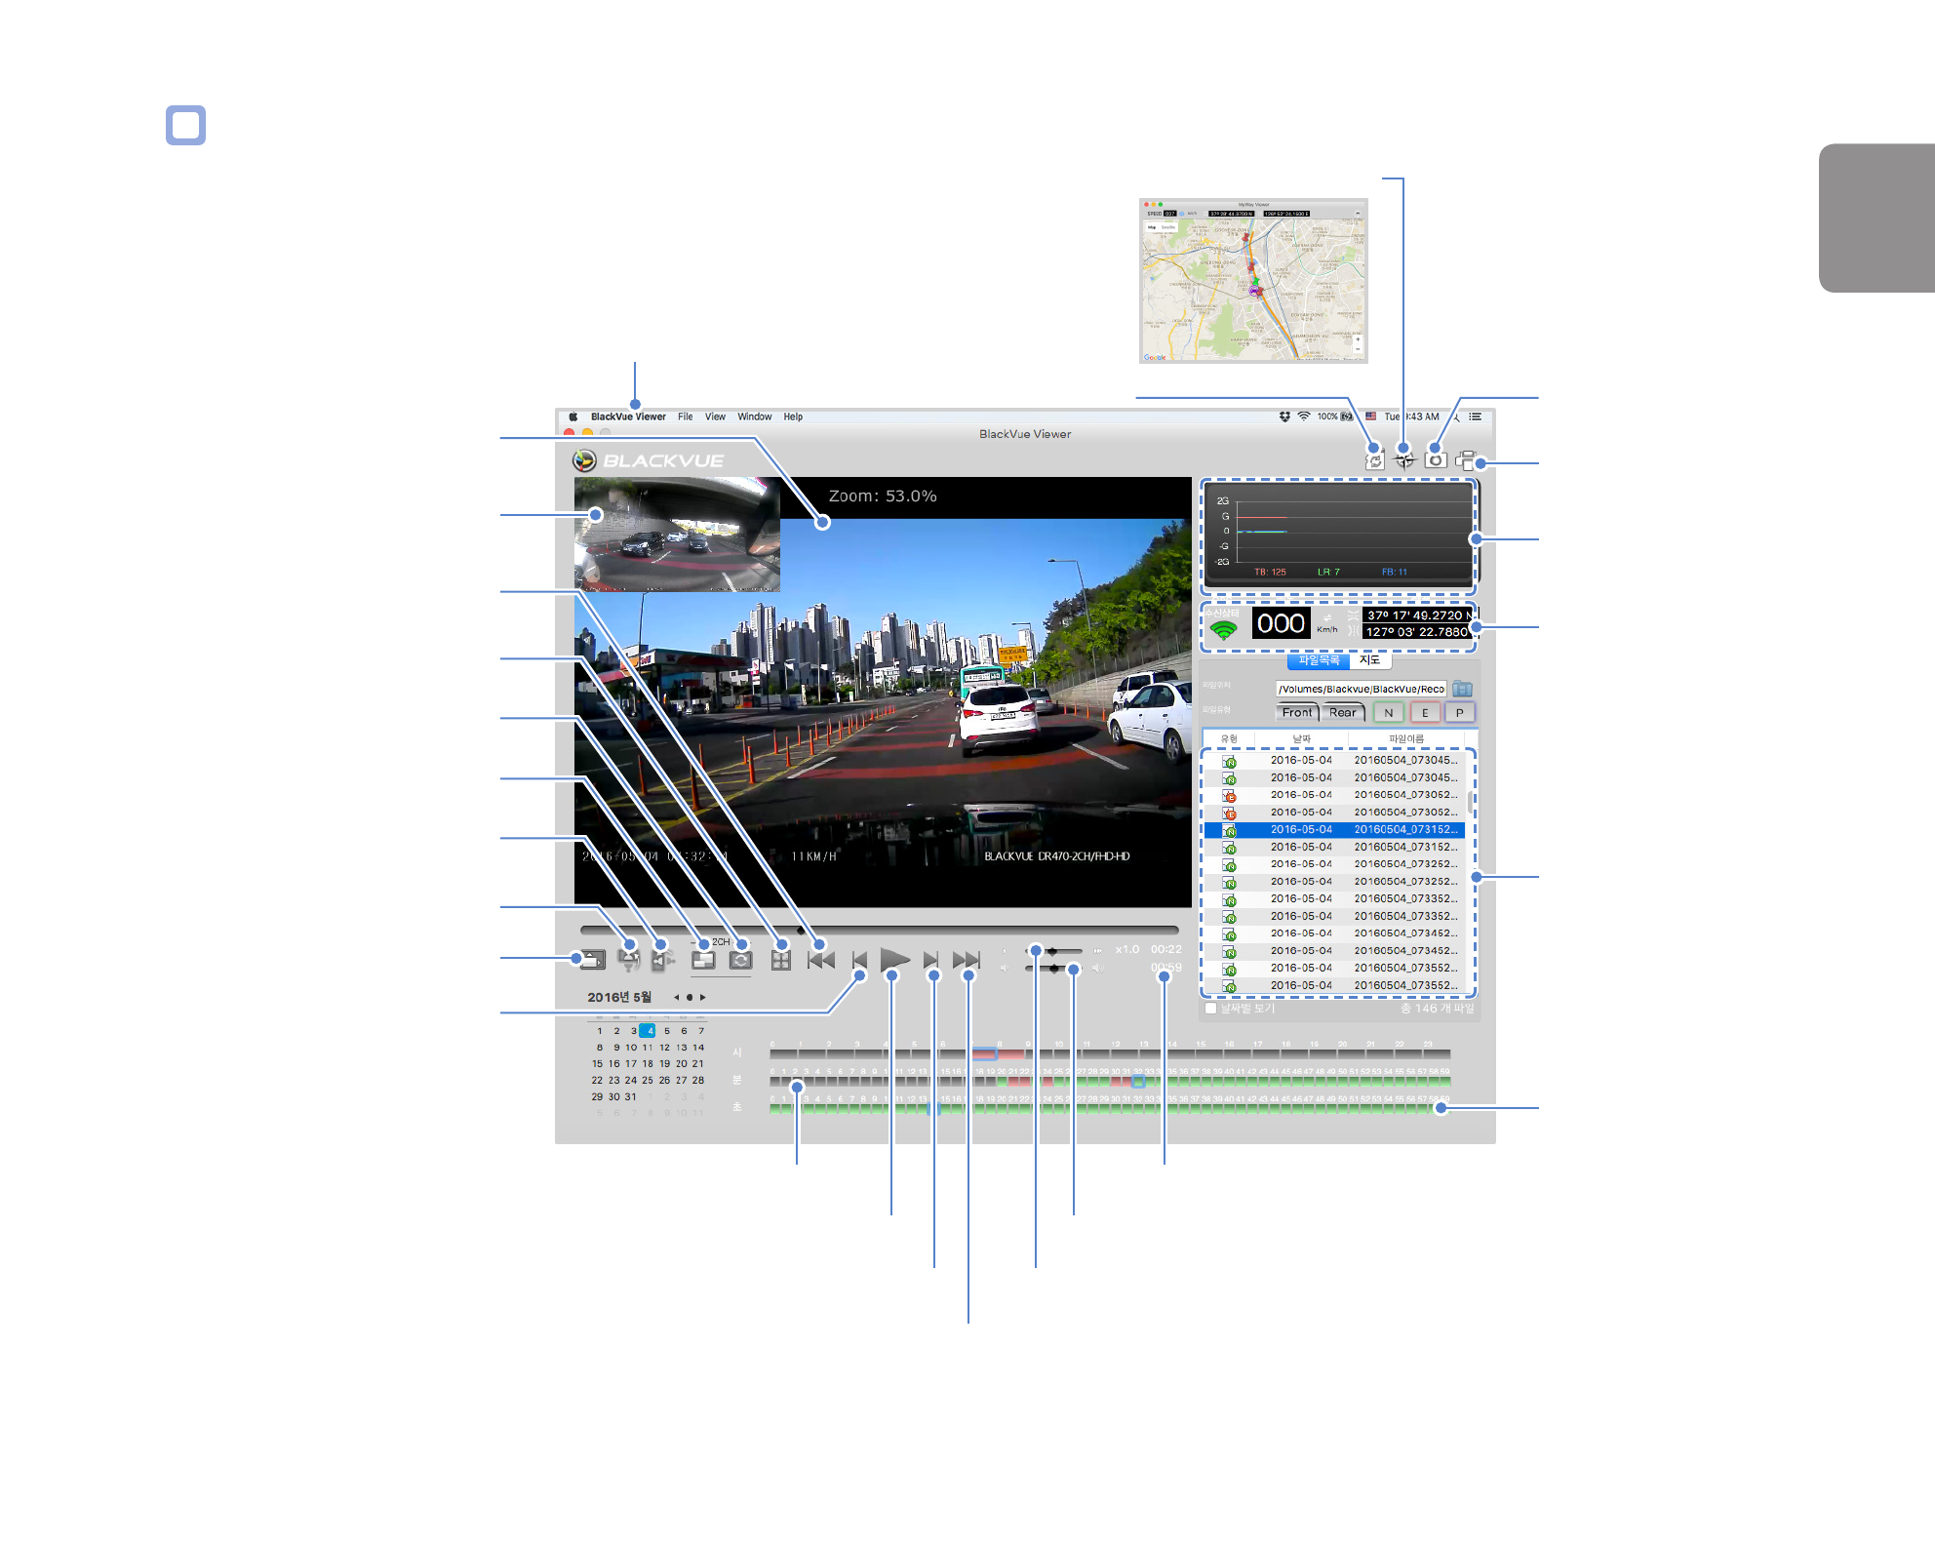Click the minute 32 marker on the timeline
Screen dimensions: 1935x1548
click(1138, 1081)
